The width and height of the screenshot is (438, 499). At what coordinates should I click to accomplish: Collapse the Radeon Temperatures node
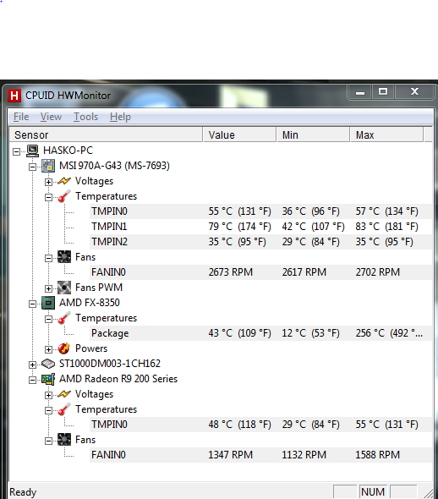point(48,410)
